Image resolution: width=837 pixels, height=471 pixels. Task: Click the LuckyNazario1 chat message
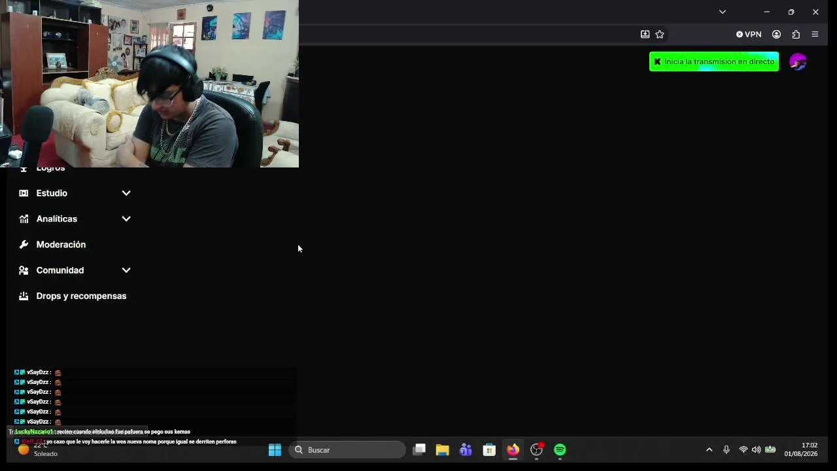coord(102,432)
